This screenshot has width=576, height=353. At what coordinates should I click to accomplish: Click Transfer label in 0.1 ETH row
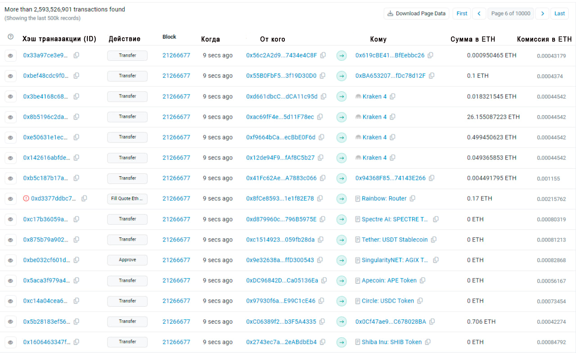click(x=127, y=76)
